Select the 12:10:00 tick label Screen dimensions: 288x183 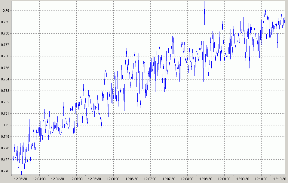pos(261,179)
